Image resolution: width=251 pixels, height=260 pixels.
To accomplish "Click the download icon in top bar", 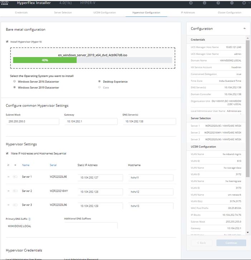I will pyautogui.click(x=191, y=3).
